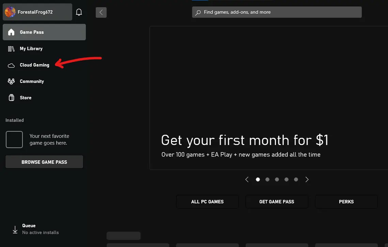Viewport: 388px width, 247px height.
Task: Select the first carousel dot
Action: (258, 179)
